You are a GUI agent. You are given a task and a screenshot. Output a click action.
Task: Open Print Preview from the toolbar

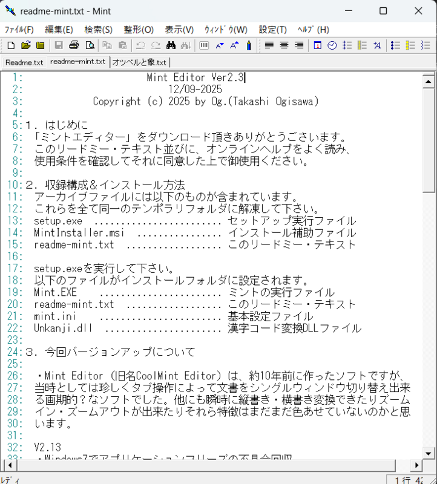(x=90, y=45)
